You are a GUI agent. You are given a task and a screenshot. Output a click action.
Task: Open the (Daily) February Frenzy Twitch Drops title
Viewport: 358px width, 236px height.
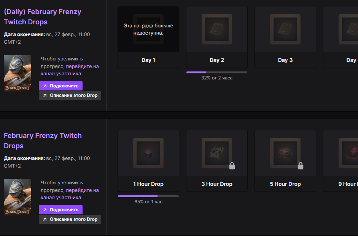(43, 17)
